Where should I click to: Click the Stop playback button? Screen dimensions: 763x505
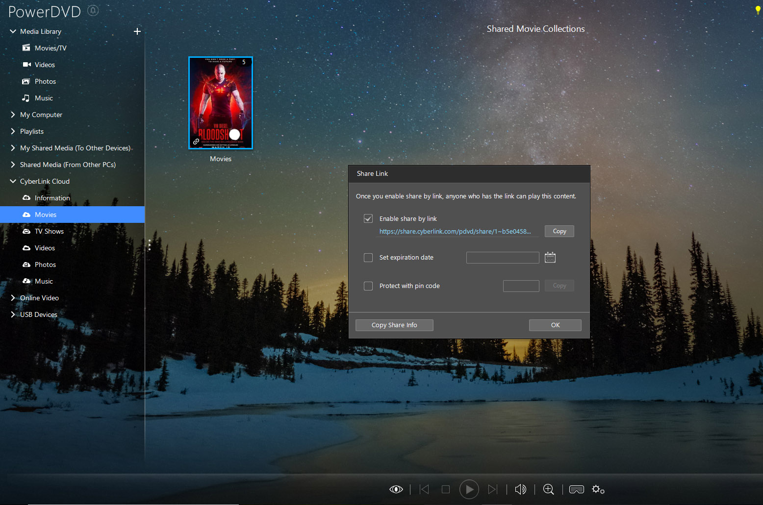coord(446,489)
